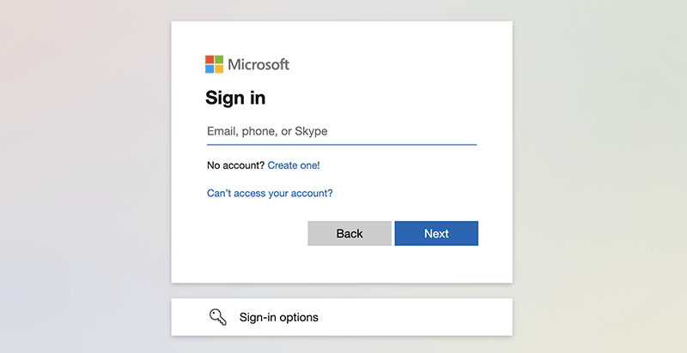Viewport: 687px width, 353px height.
Task: Click the Microsoft wordmark text
Action: click(258, 64)
